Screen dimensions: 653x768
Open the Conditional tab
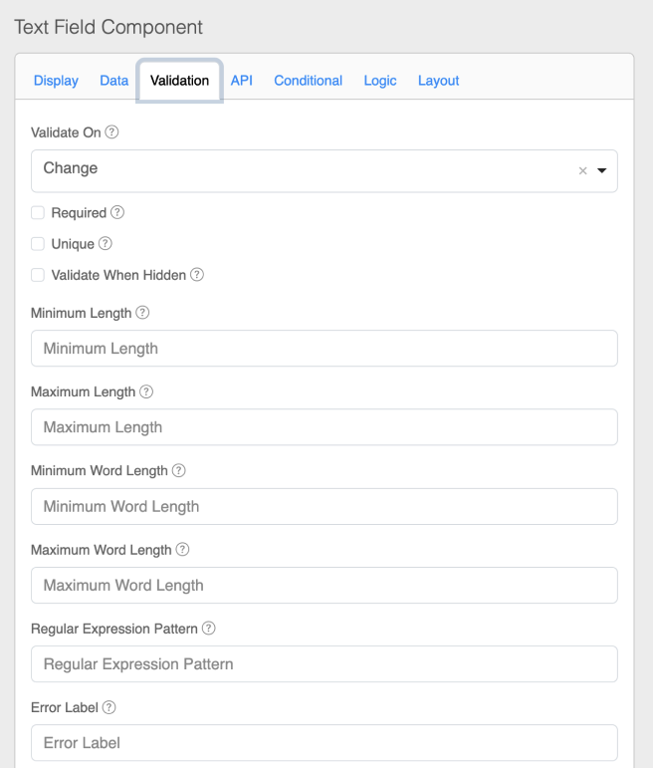pyautogui.click(x=308, y=82)
